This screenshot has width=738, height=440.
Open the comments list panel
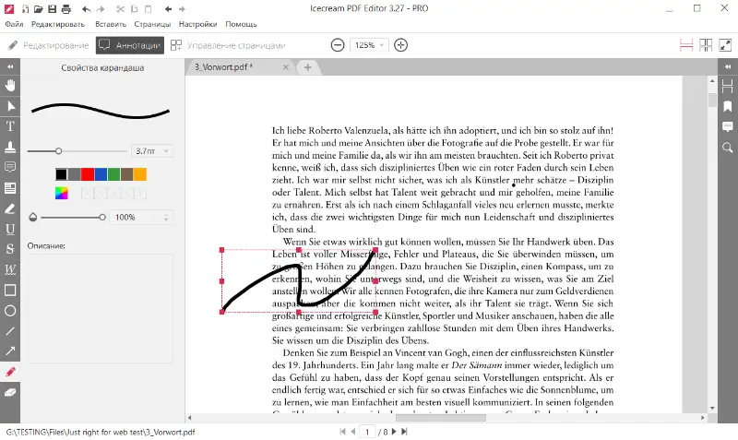pyautogui.click(x=728, y=127)
